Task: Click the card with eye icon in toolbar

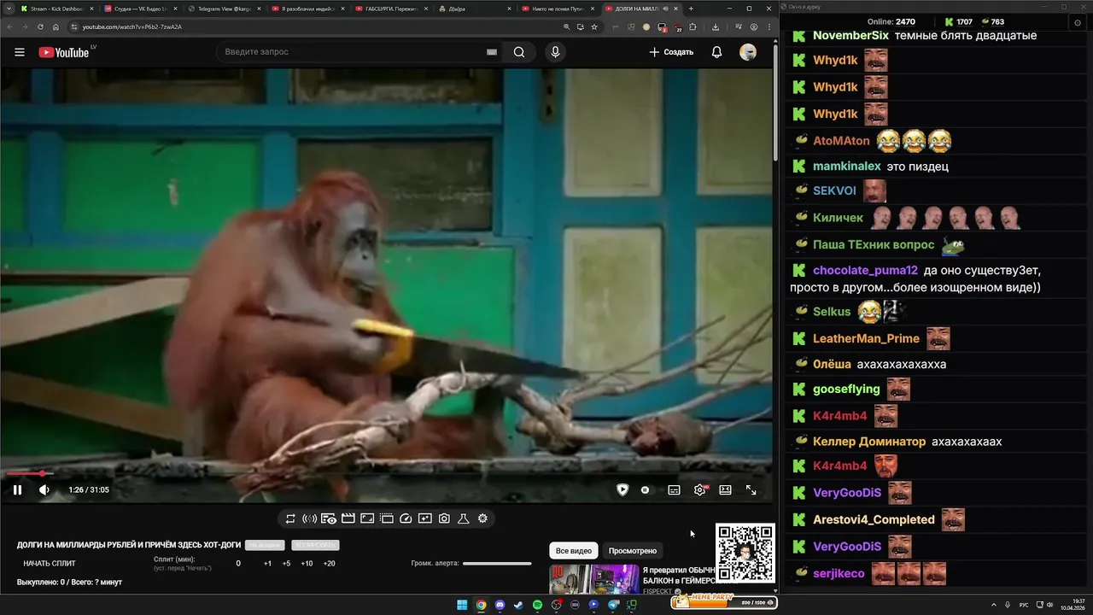Action: [x=329, y=518]
